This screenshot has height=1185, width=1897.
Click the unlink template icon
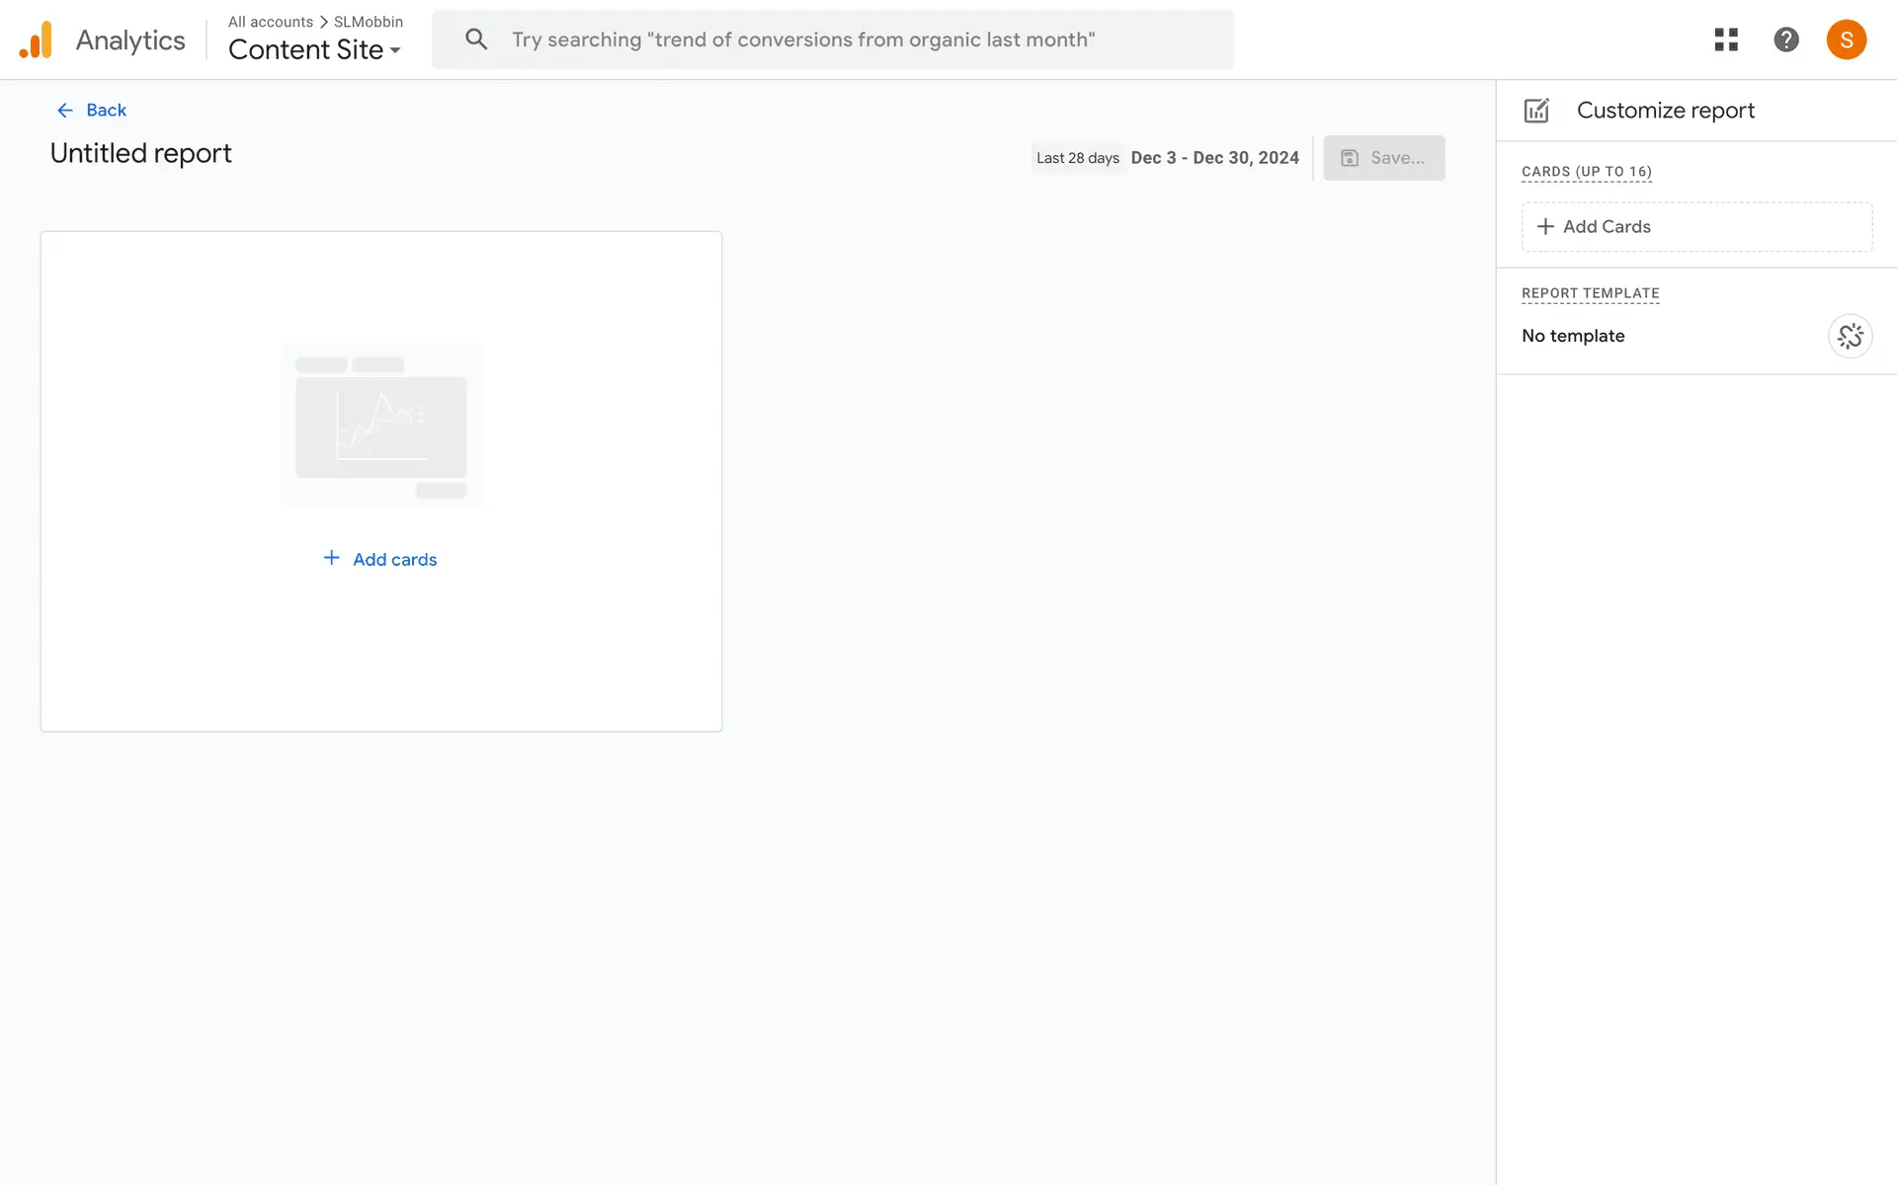point(1850,336)
